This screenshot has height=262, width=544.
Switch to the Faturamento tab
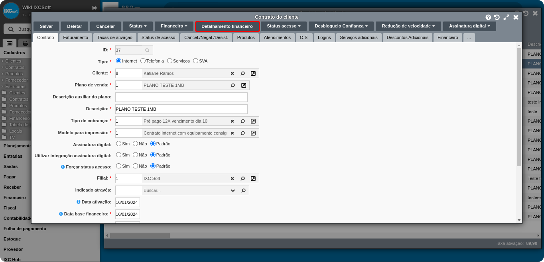(76, 37)
